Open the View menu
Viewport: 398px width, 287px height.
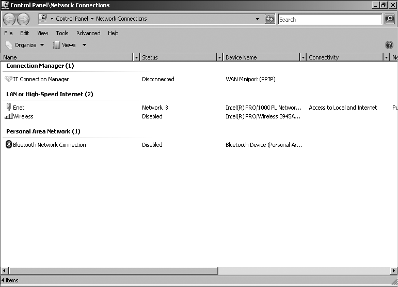click(x=43, y=33)
